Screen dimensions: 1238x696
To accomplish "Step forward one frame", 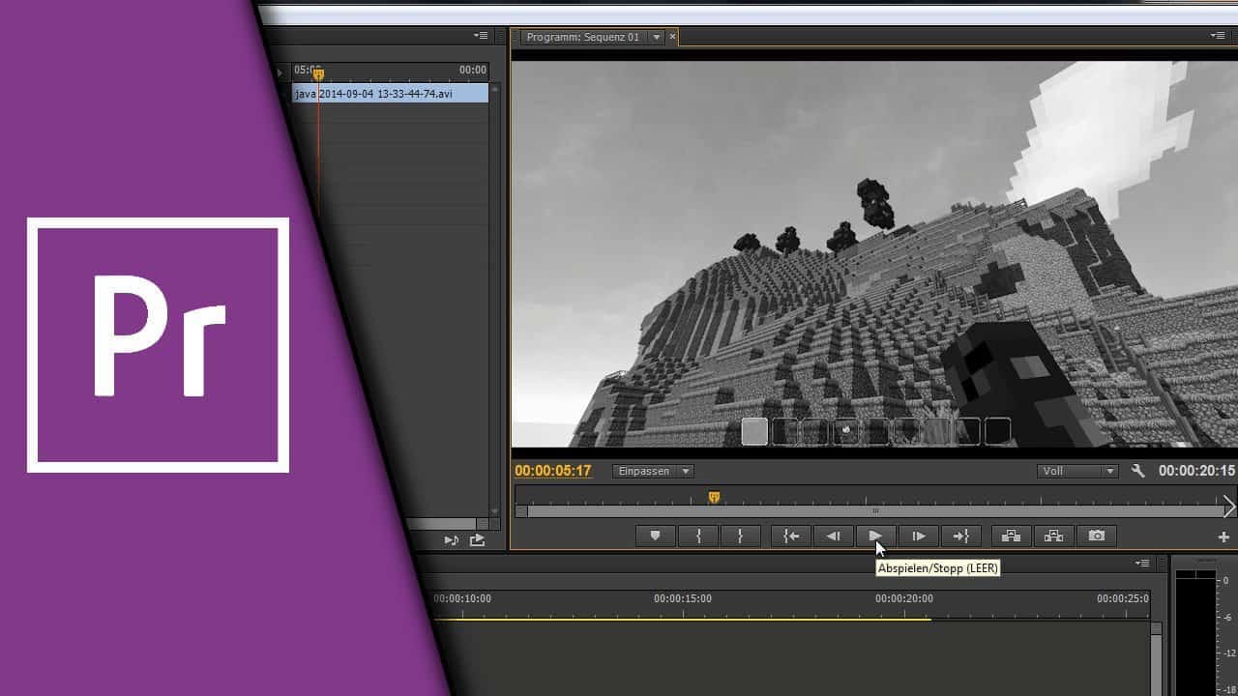I will click(x=918, y=536).
